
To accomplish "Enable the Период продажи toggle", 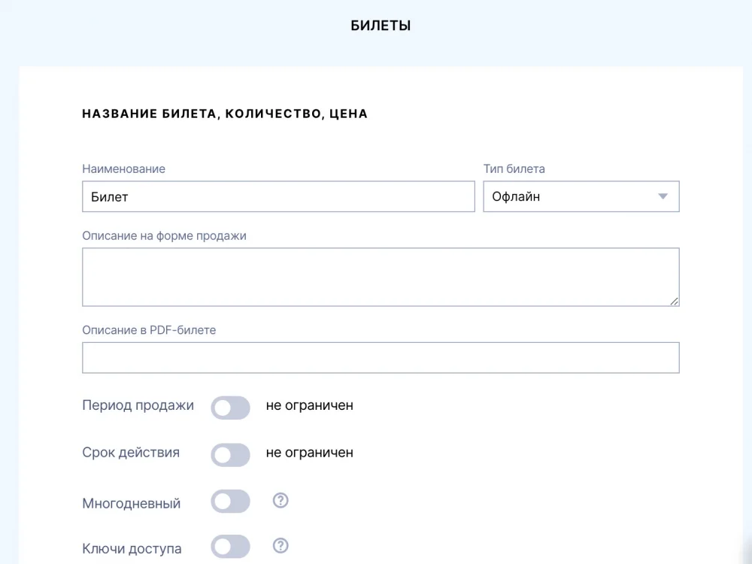I will 230,408.
